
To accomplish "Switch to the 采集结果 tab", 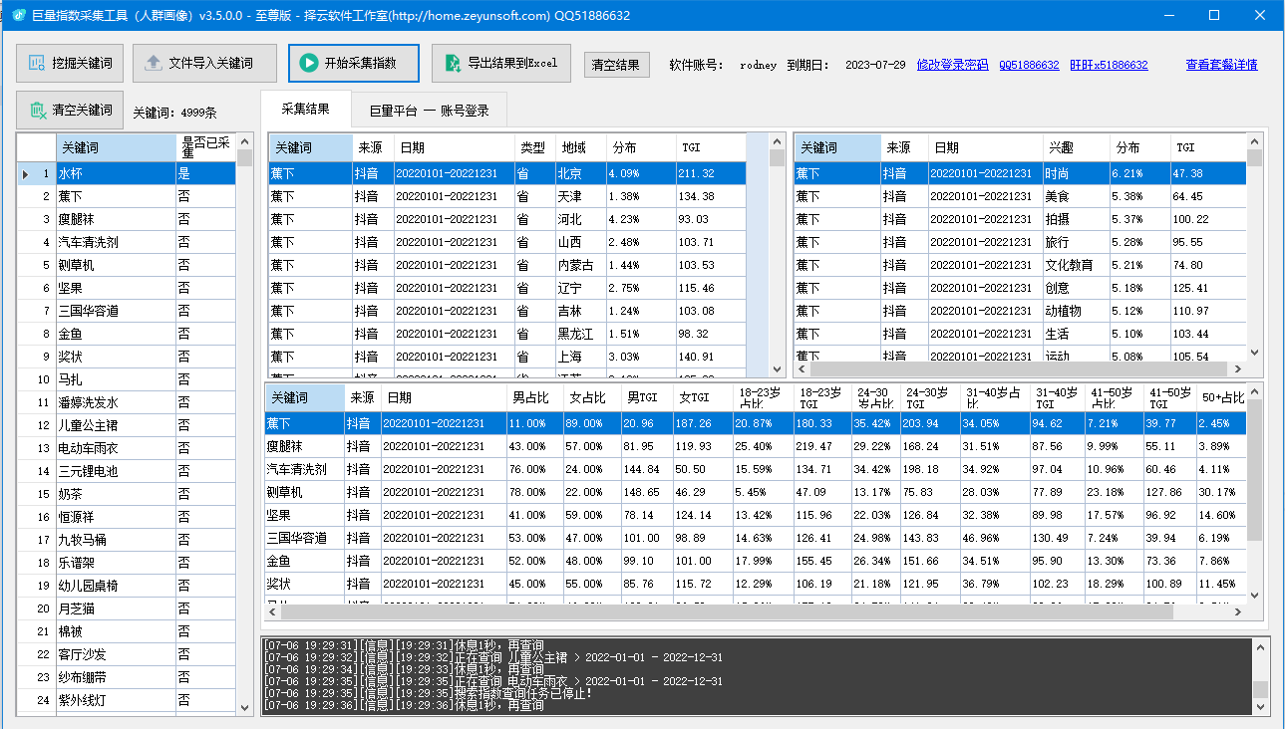I will (305, 109).
